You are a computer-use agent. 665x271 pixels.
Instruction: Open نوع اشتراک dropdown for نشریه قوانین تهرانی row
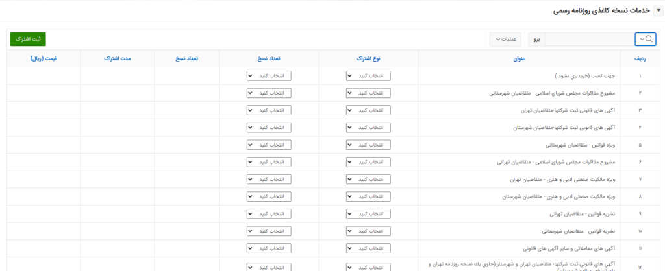368,214
